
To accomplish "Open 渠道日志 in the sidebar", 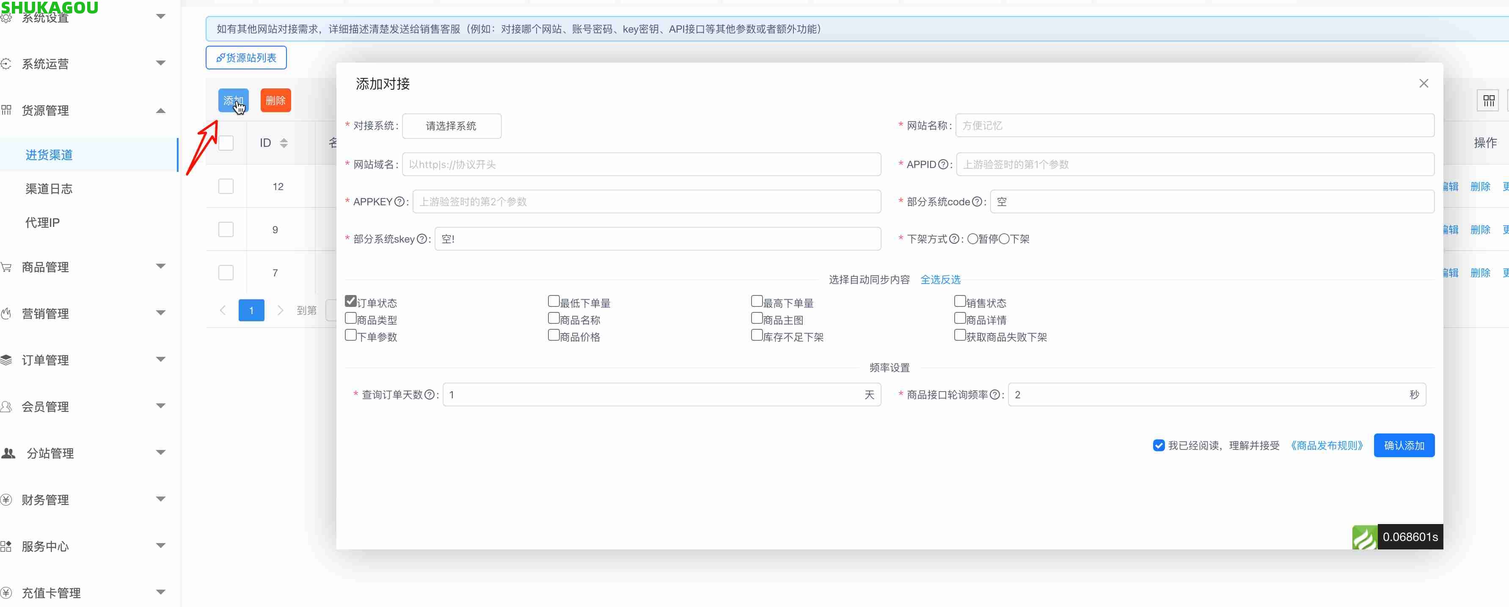I will [x=49, y=189].
